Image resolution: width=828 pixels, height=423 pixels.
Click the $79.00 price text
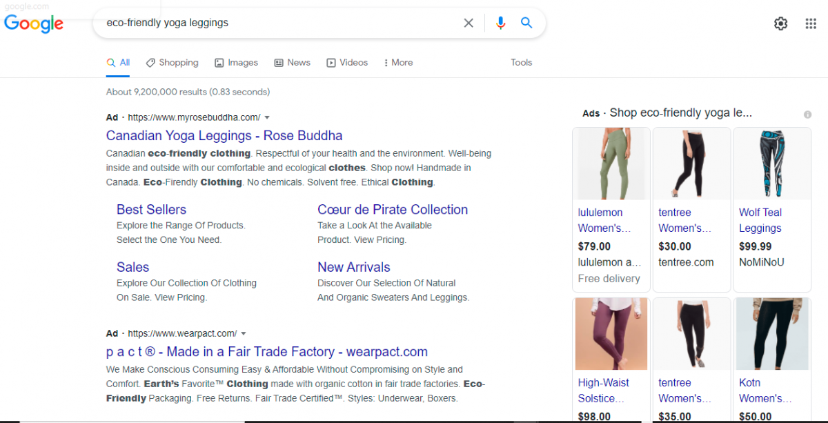(594, 246)
